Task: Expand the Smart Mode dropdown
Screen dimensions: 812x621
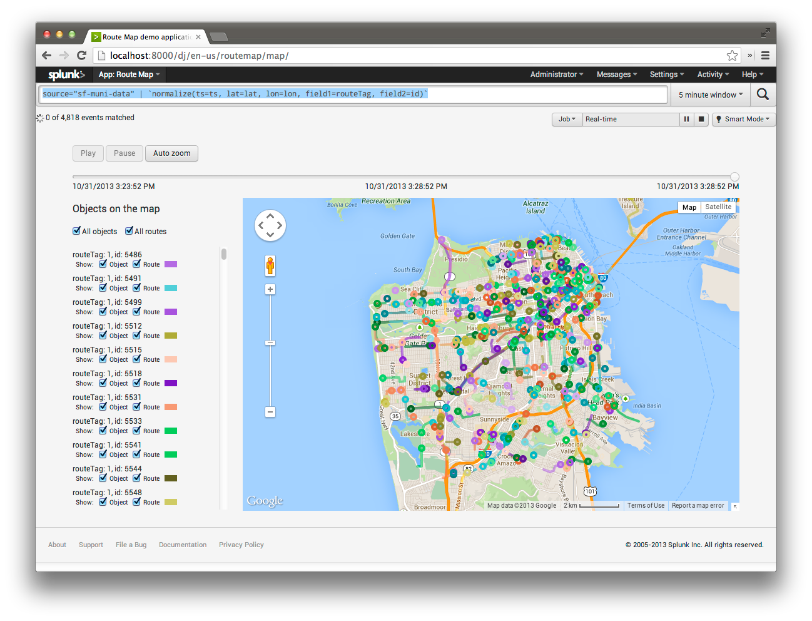Action: tap(744, 119)
